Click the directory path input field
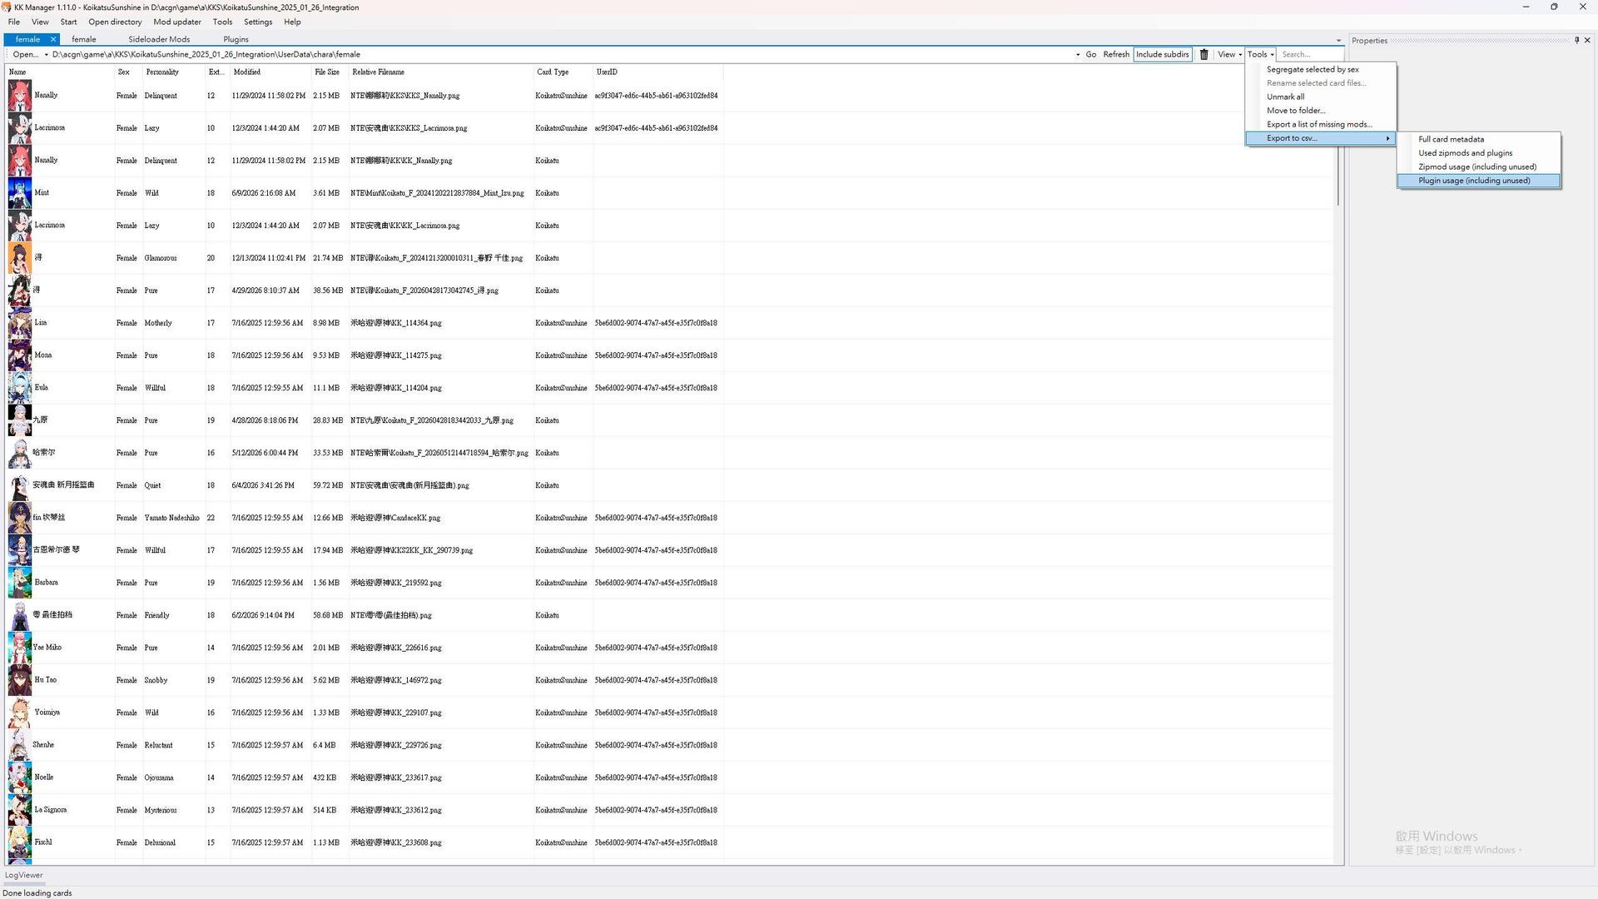1598x899 pixels. click(x=561, y=55)
